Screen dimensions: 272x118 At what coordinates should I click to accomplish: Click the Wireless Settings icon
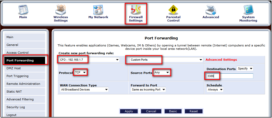(61, 10)
